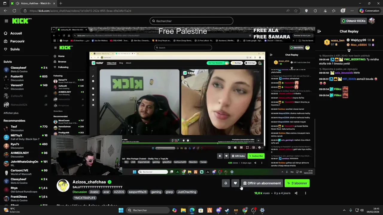Screen dimensions: 383x215
Task: Open Microsoft Store from the taskbar
Action: pyautogui.click(x=201, y=210)
